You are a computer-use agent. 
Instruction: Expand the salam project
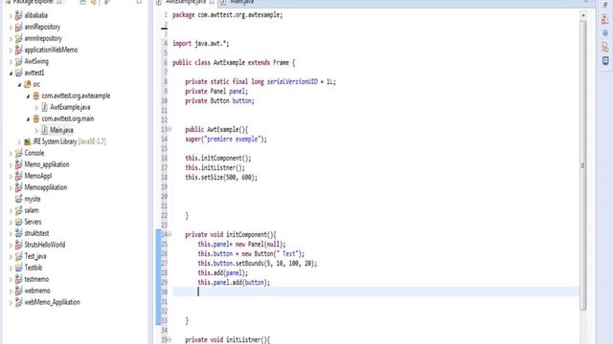(x=11, y=210)
